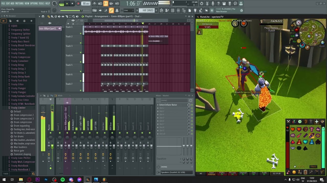Screen dimensions: 327x183
Task: Stop playback with the stop button
Action: [x=72, y=4]
